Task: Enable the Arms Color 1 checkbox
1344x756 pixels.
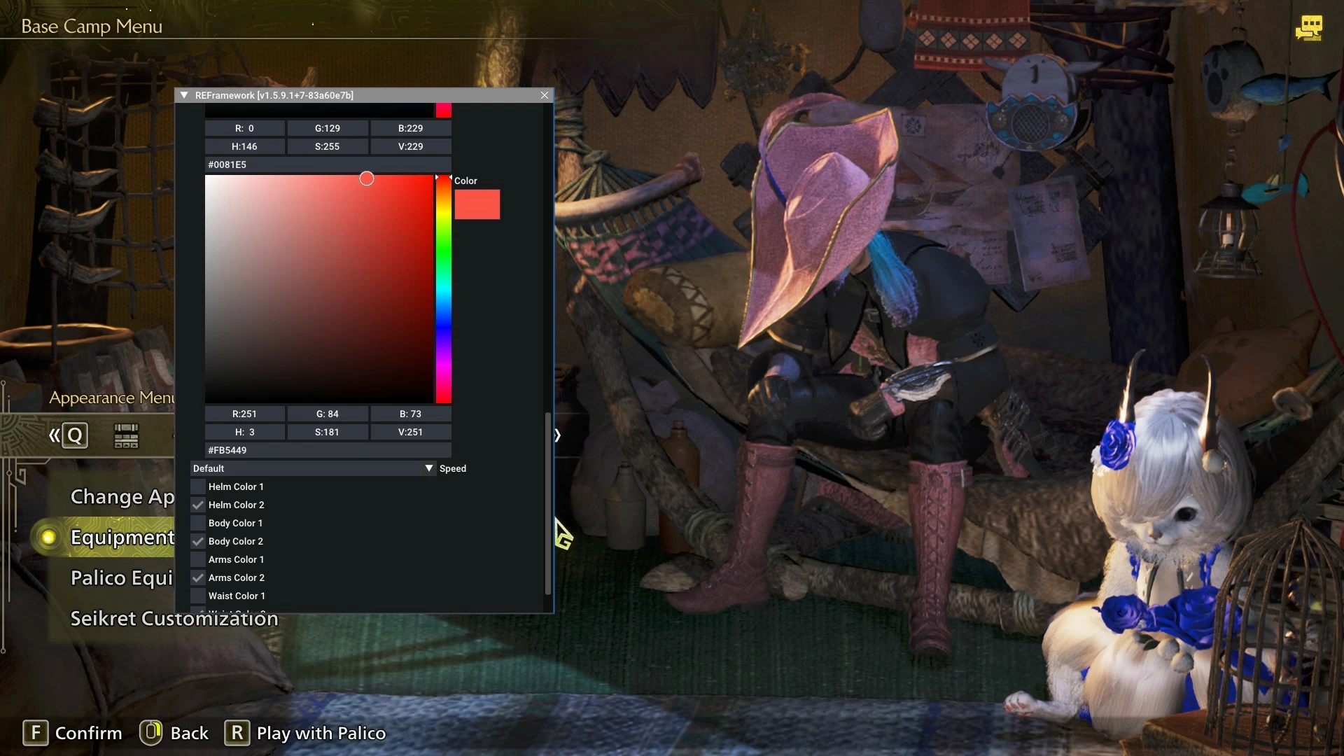Action: point(198,559)
